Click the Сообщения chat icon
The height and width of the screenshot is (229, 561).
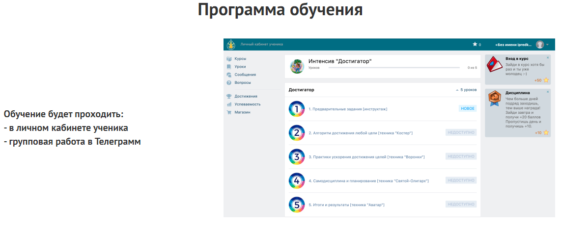229,75
